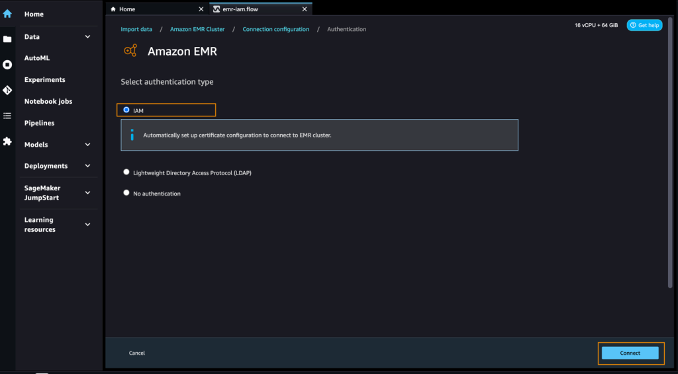Click the Get help button
Screen dimensions: 678x374
pos(644,26)
